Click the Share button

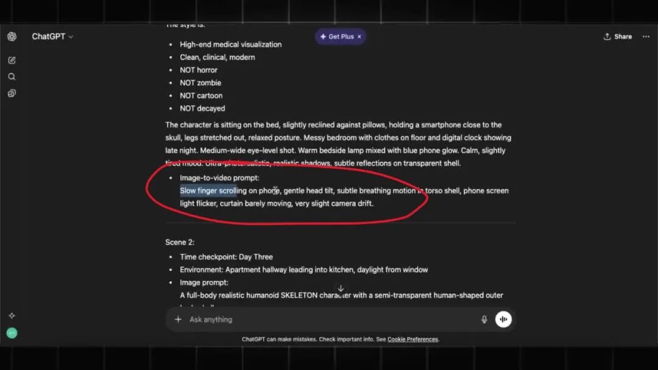coord(617,37)
